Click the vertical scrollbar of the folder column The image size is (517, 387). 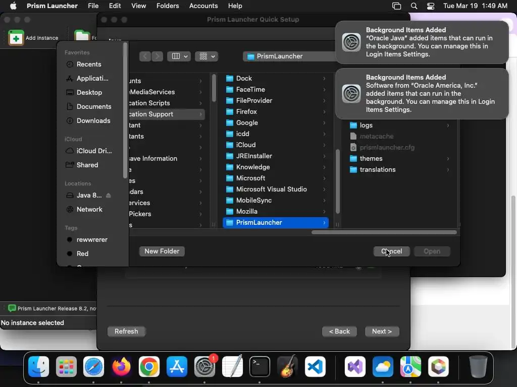337,181
